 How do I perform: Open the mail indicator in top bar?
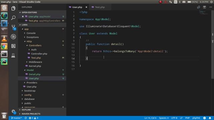coord(184,2)
